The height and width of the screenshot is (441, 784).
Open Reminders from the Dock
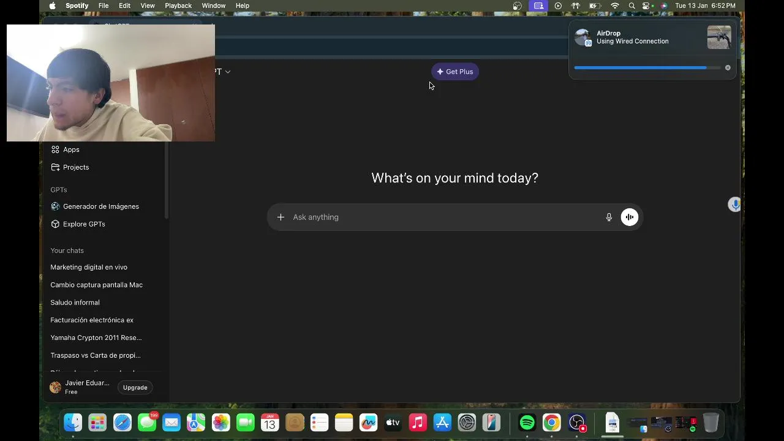[319, 423]
